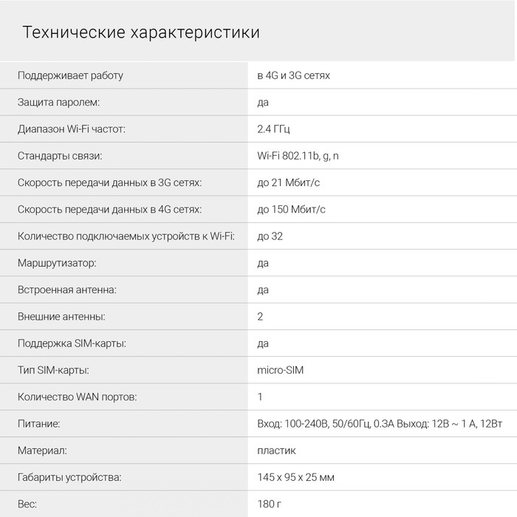
Task: Select the 'Внешние антенны' label
Action: (x=61, y=317)
